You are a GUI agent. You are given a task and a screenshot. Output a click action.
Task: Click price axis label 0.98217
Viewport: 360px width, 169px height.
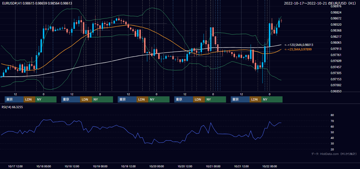[336, 37]
